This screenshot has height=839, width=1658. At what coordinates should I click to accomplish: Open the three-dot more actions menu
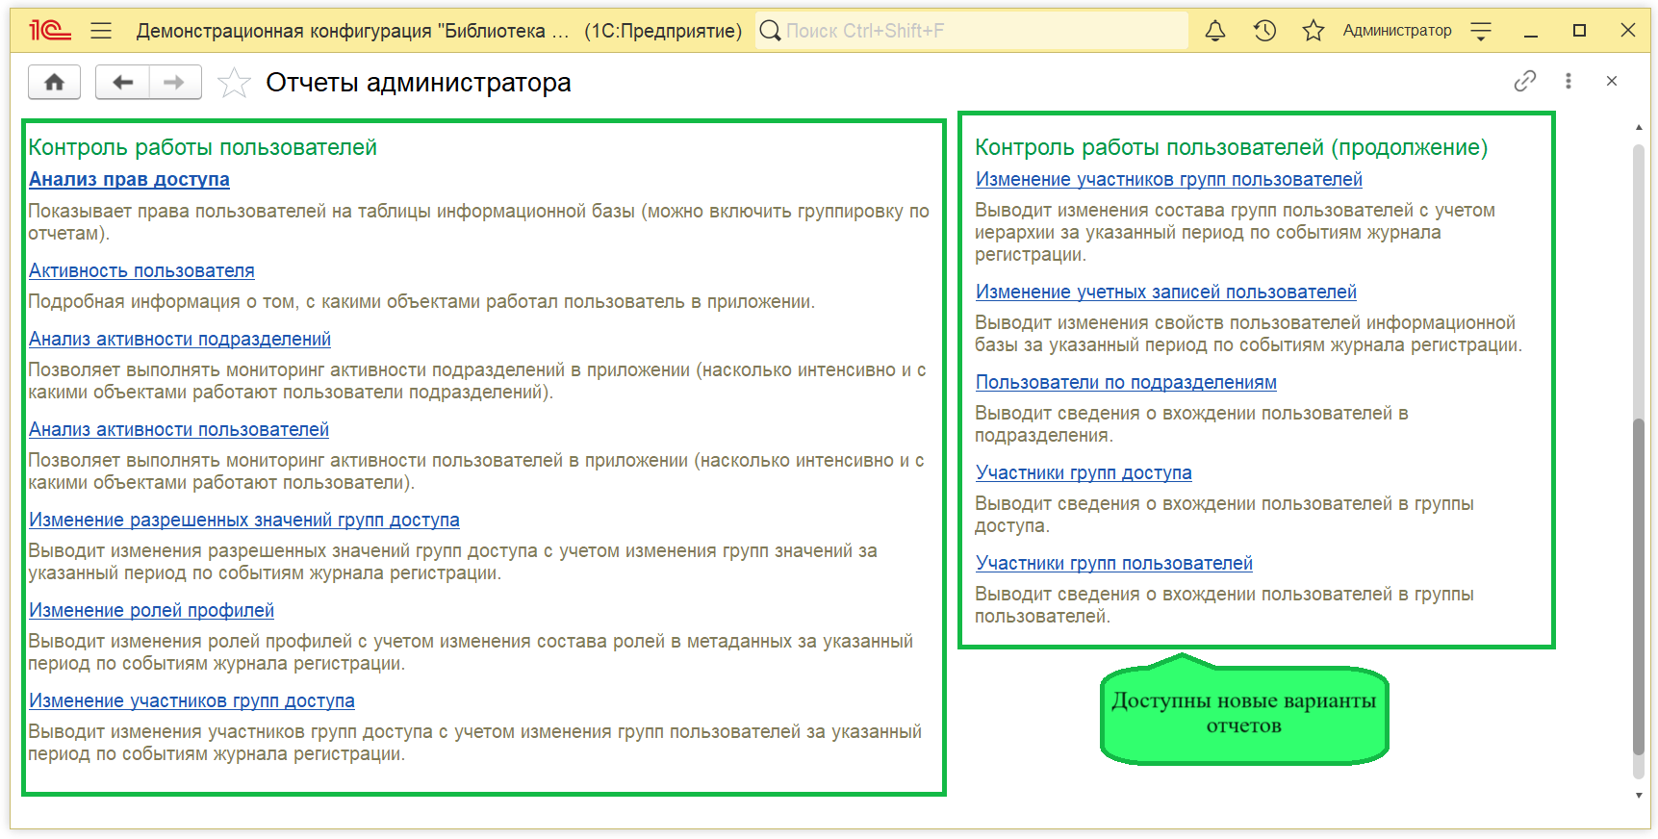1569,82
